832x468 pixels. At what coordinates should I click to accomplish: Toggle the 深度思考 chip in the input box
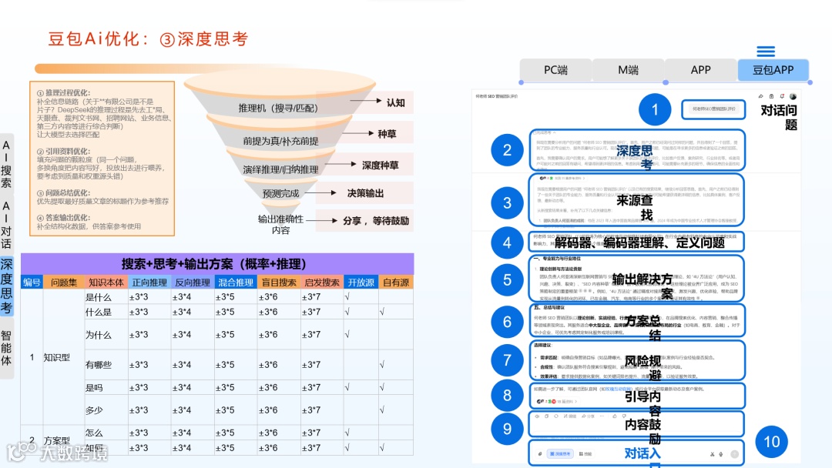click(560, 453)
